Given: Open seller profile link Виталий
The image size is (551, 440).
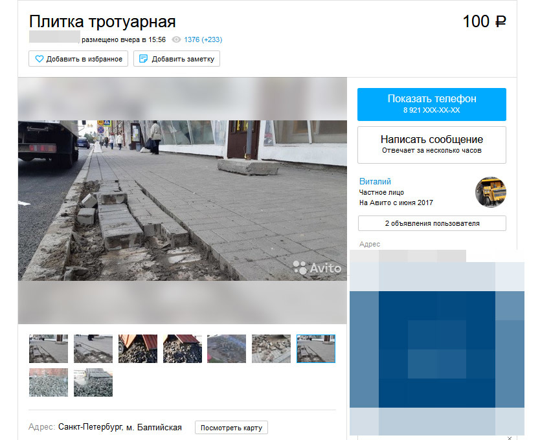Looking at the screenshot, I should tap(375, 182).
